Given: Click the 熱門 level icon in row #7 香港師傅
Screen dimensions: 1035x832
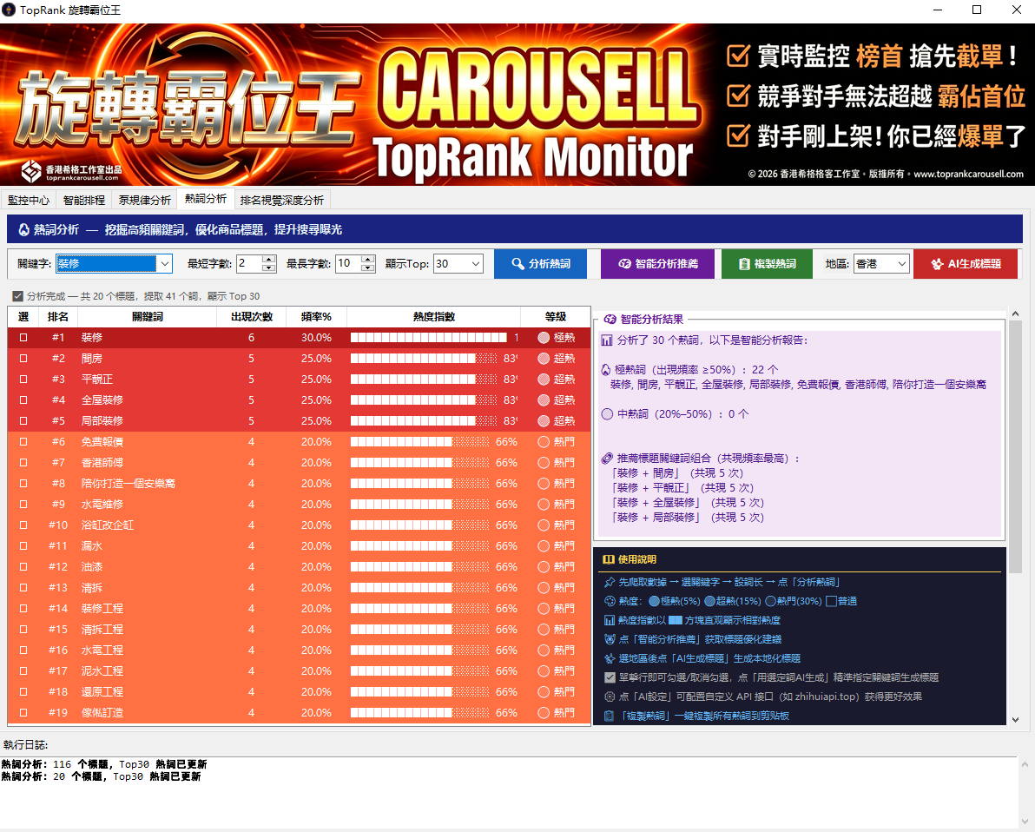Looking at the screenshot, I should [544, 463].
